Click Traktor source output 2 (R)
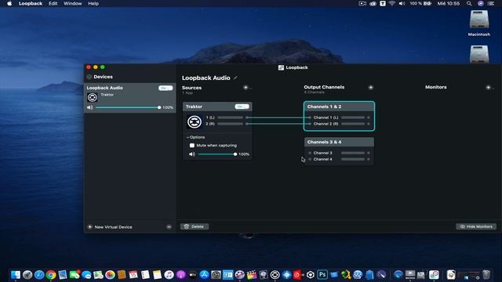Viewport: 502px width, 282px height. (227, 124)
